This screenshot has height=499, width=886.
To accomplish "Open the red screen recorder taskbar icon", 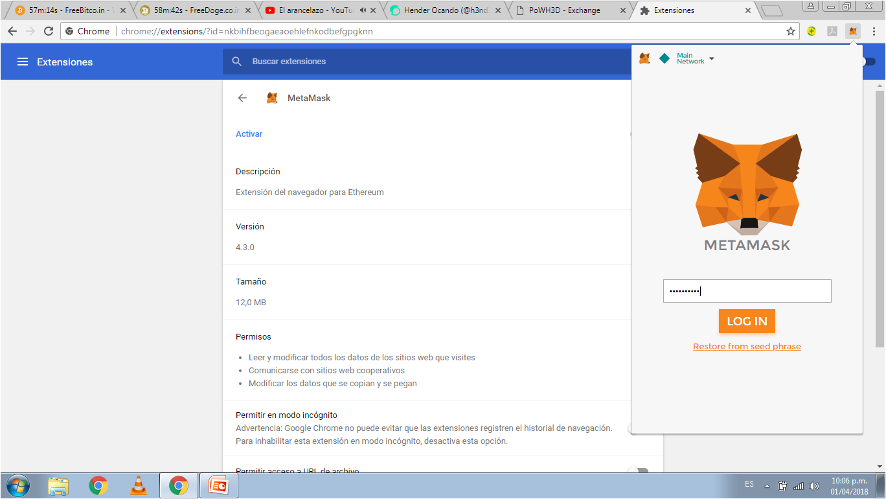I will tap(219, 485).
